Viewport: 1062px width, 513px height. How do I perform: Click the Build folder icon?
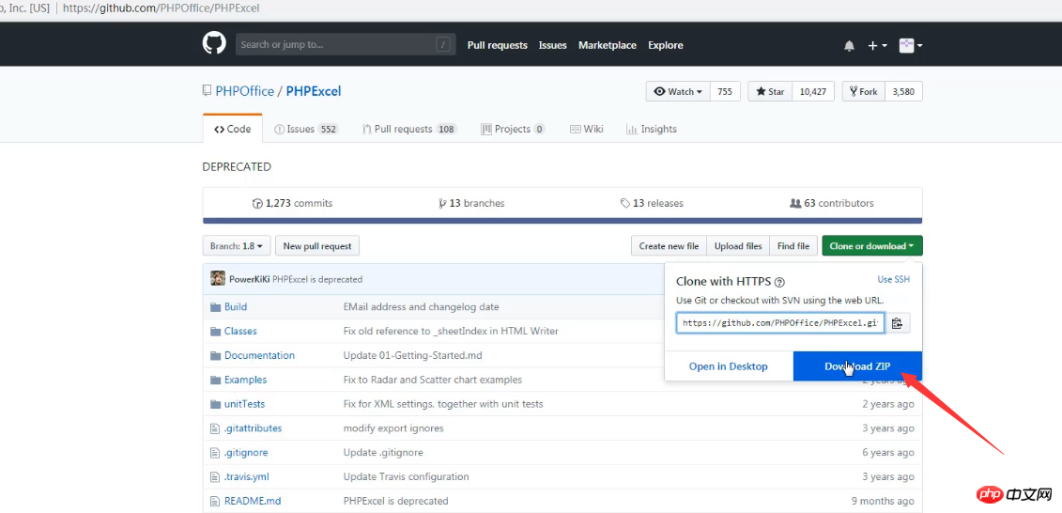(215, 307)
